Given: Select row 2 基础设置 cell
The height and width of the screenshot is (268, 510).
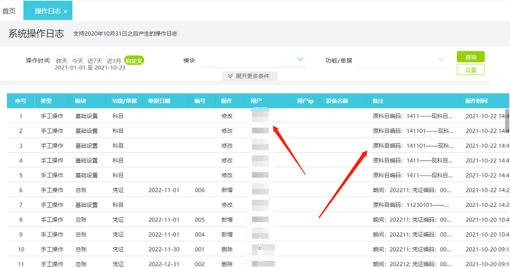Looking at the screenshot, I should click(x=87, y=131).
